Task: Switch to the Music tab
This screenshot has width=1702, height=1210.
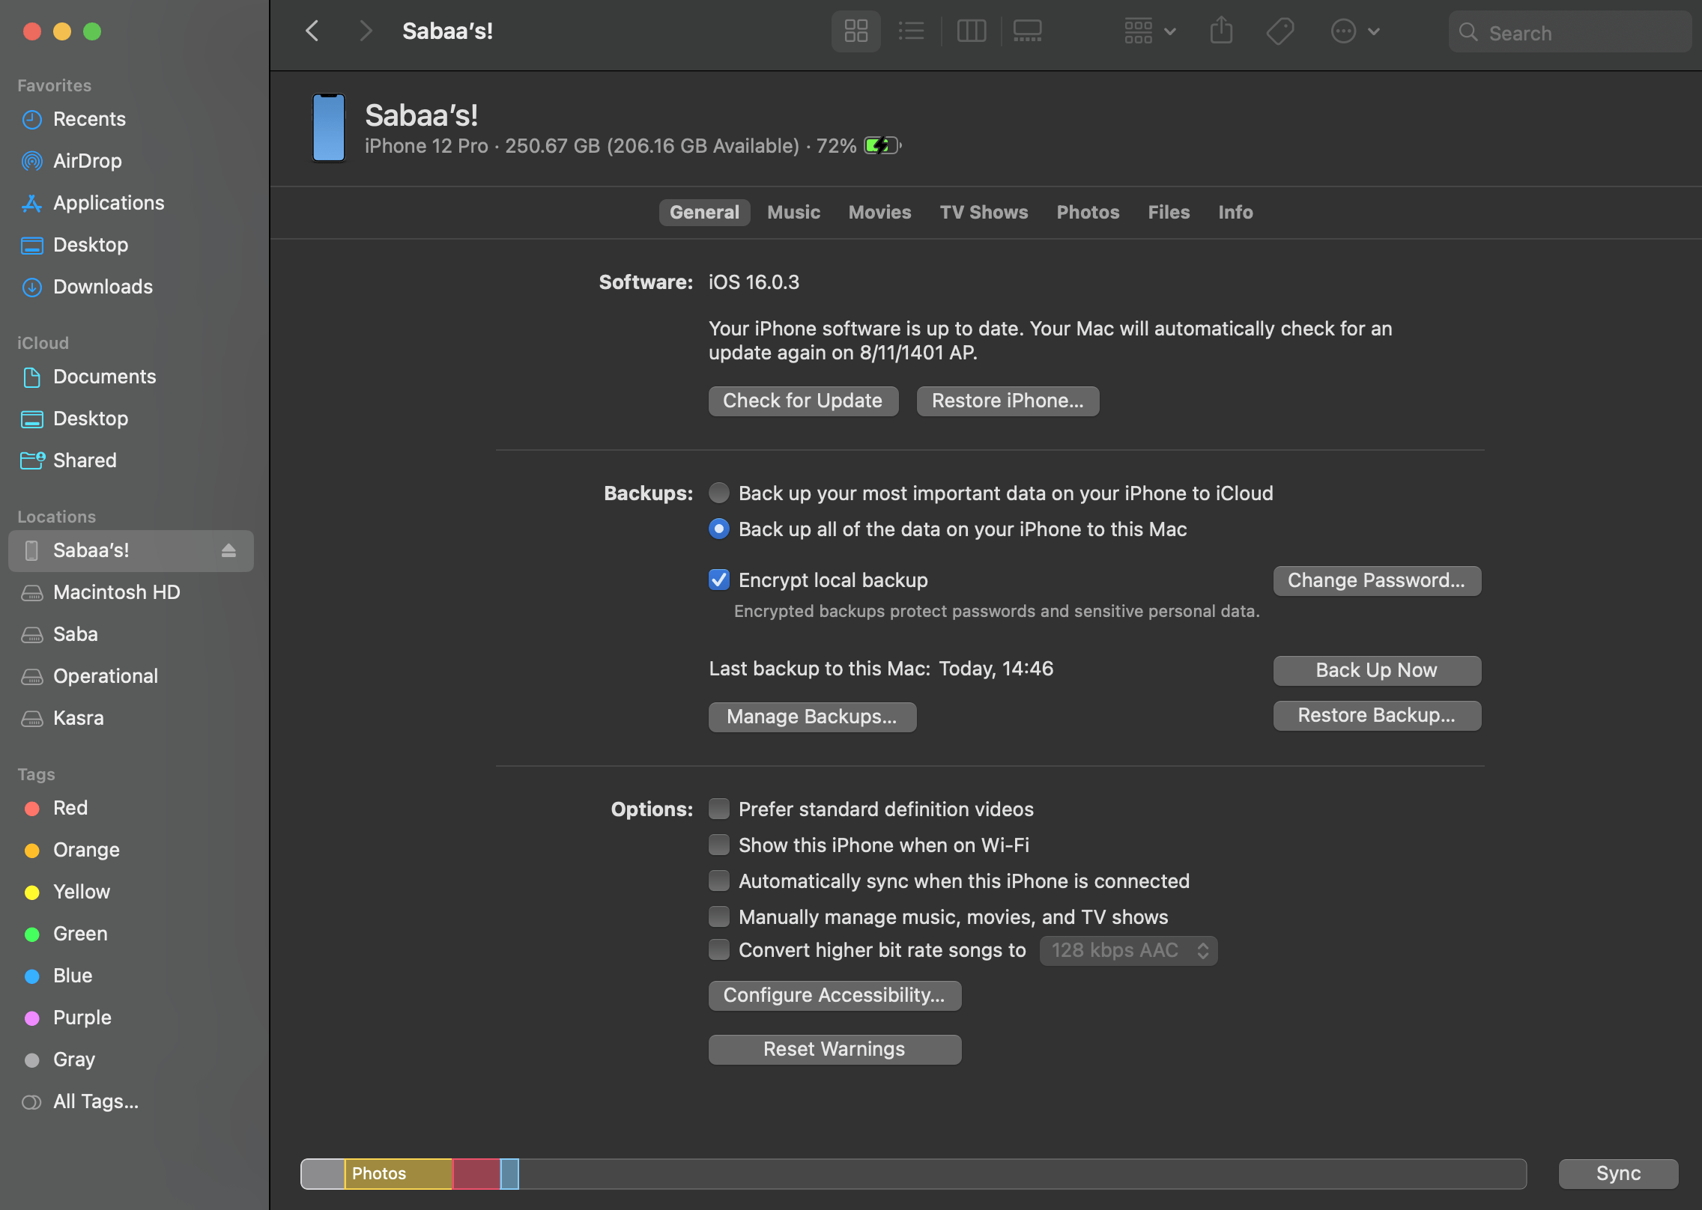Action: click(x=793, y=213)
